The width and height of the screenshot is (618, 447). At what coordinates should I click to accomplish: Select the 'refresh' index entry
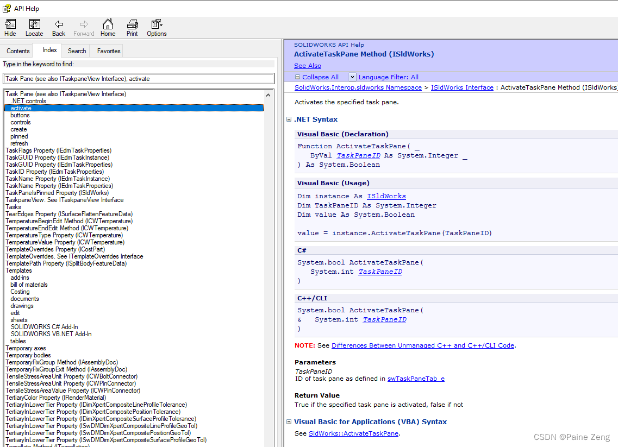click(x=20, y=144)
